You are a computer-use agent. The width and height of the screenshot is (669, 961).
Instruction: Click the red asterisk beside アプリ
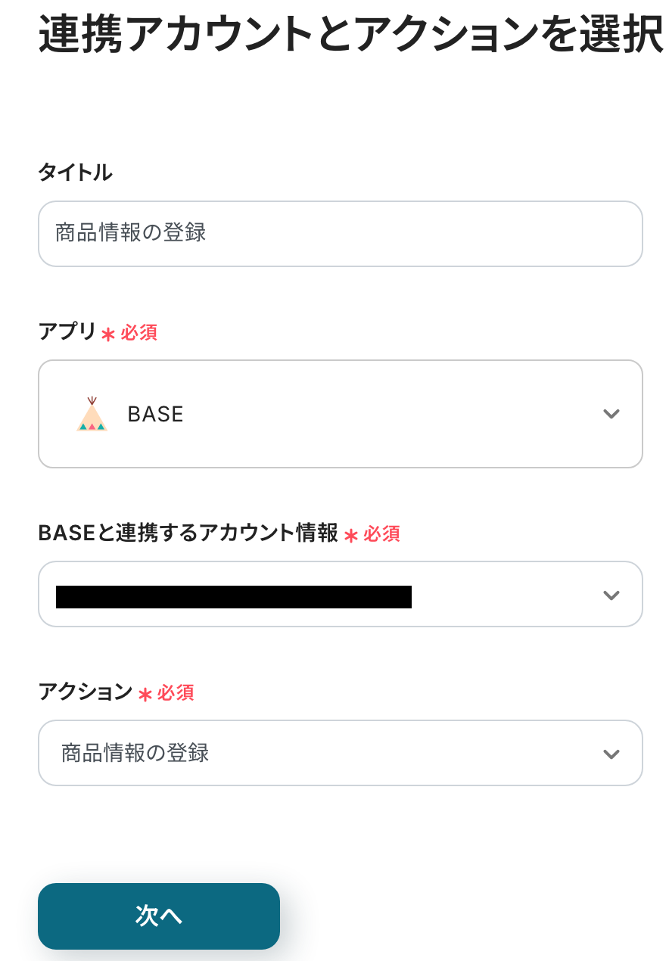click(x=107, y=334)
